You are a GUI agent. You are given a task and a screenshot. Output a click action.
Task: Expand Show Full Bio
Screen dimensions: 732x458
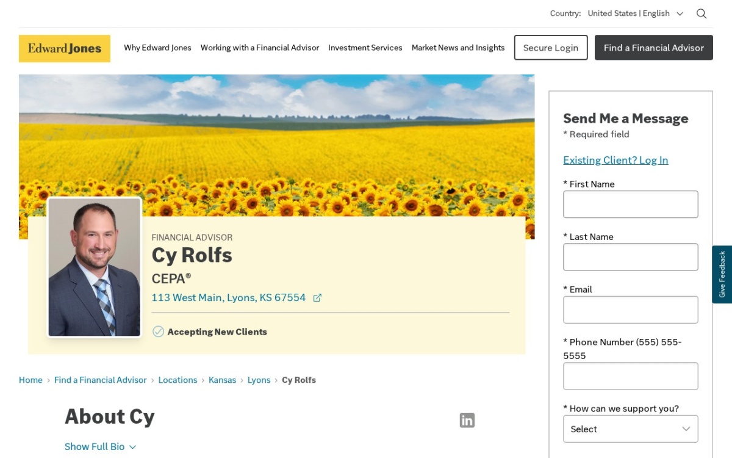101,447
